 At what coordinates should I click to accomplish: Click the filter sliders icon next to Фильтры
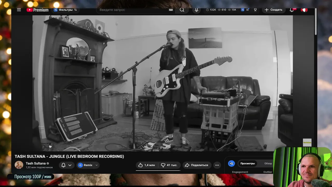[x=75, y=10]
